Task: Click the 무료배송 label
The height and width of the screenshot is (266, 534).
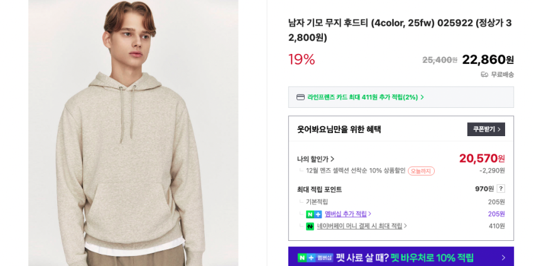Action: click(x=502, y=75)
